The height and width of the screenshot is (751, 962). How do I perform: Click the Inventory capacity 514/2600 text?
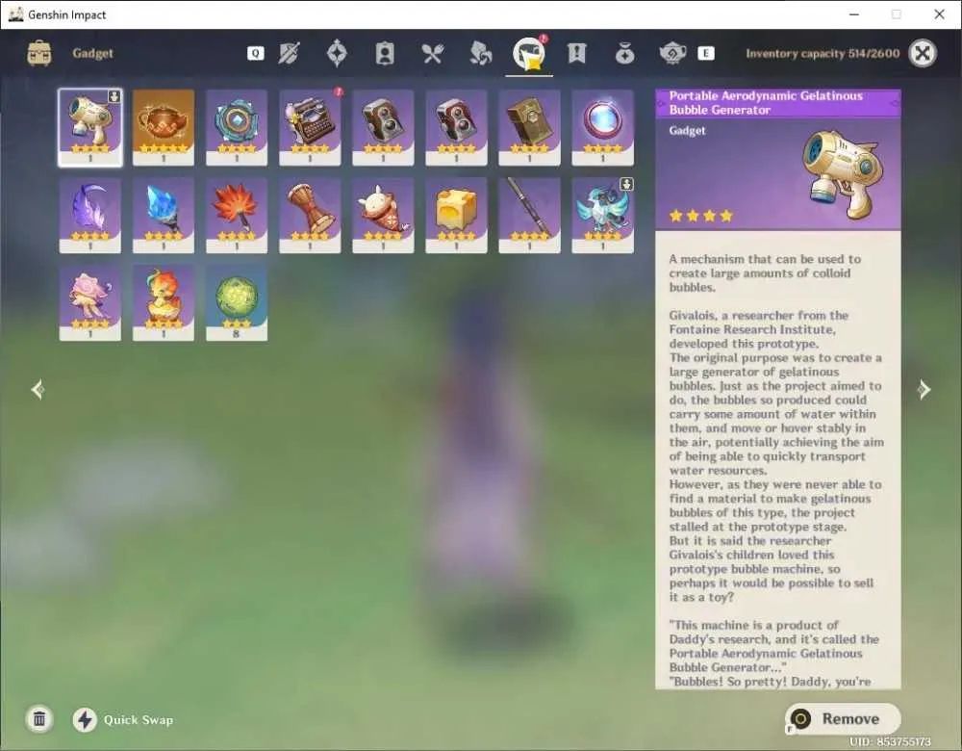pos(823,53)
